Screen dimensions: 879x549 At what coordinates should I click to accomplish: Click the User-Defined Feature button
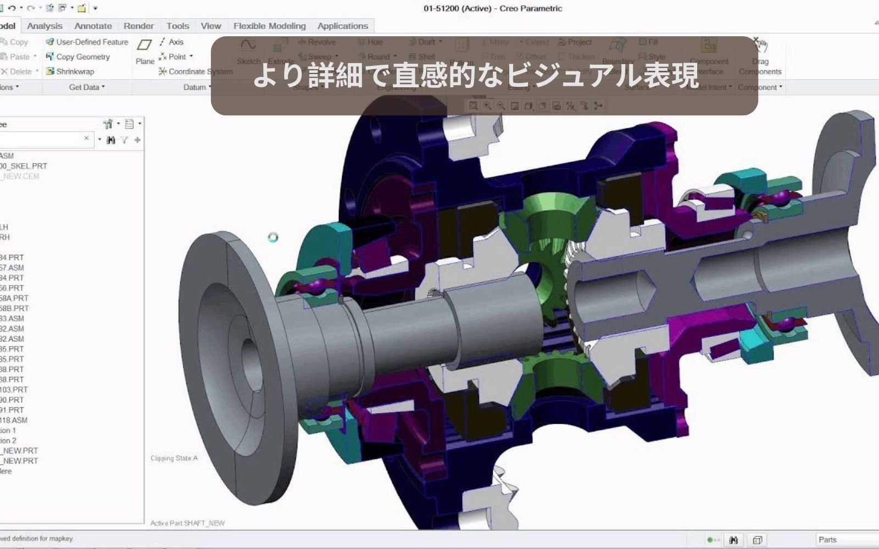click(88, 42)
